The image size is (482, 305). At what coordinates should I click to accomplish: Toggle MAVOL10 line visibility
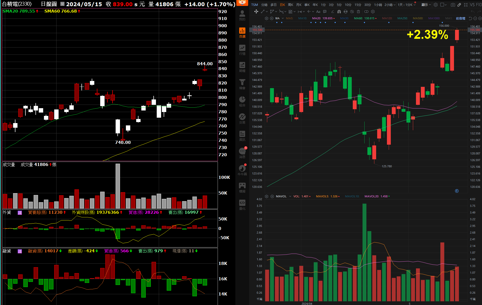pos(352,196)
